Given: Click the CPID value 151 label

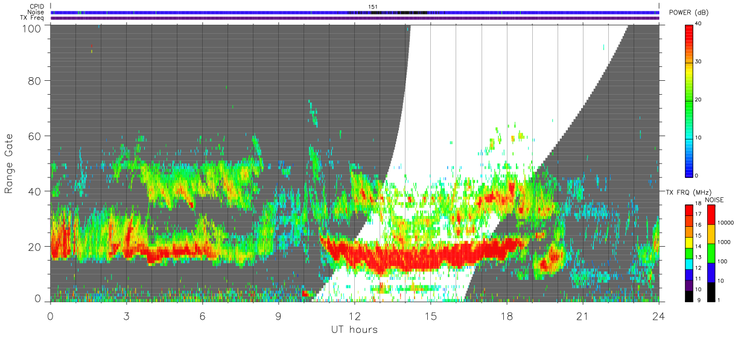Looking at the screenshot, I should point(373,7).
